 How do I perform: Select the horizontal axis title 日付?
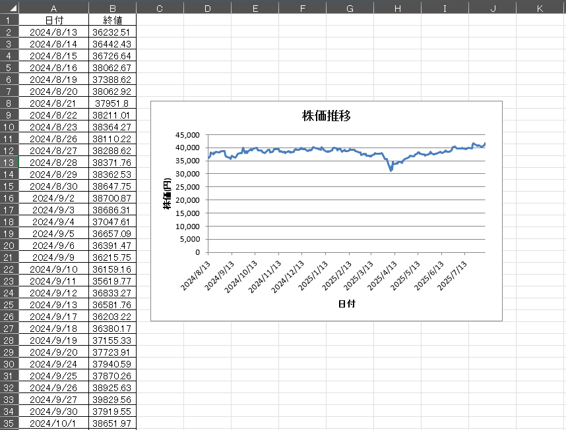point(346,304)
